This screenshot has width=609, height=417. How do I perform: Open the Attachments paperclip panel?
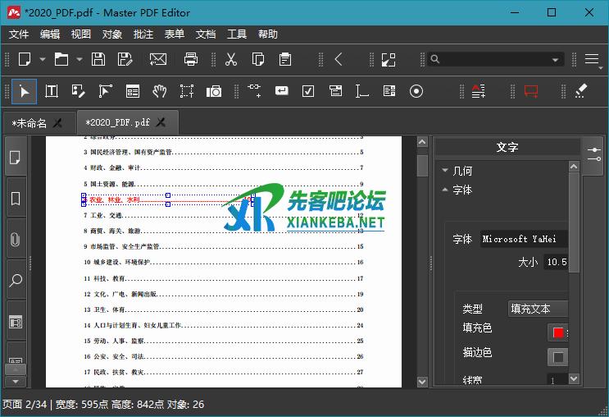click(x=15, y=240)
